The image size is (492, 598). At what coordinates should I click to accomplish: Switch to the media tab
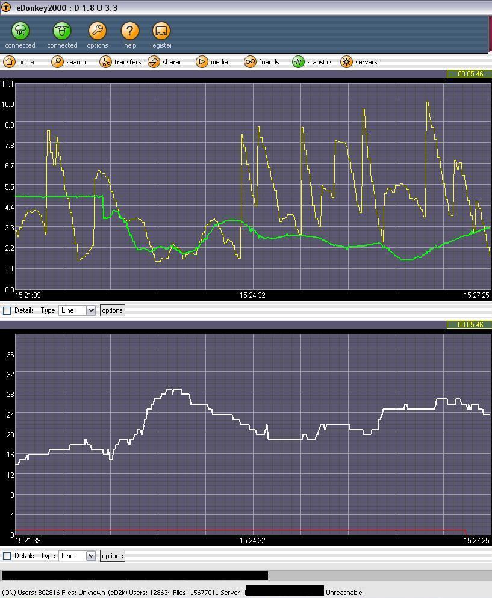[212, 62]
